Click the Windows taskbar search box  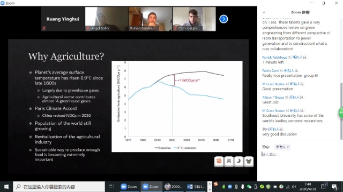coord(59,187)
